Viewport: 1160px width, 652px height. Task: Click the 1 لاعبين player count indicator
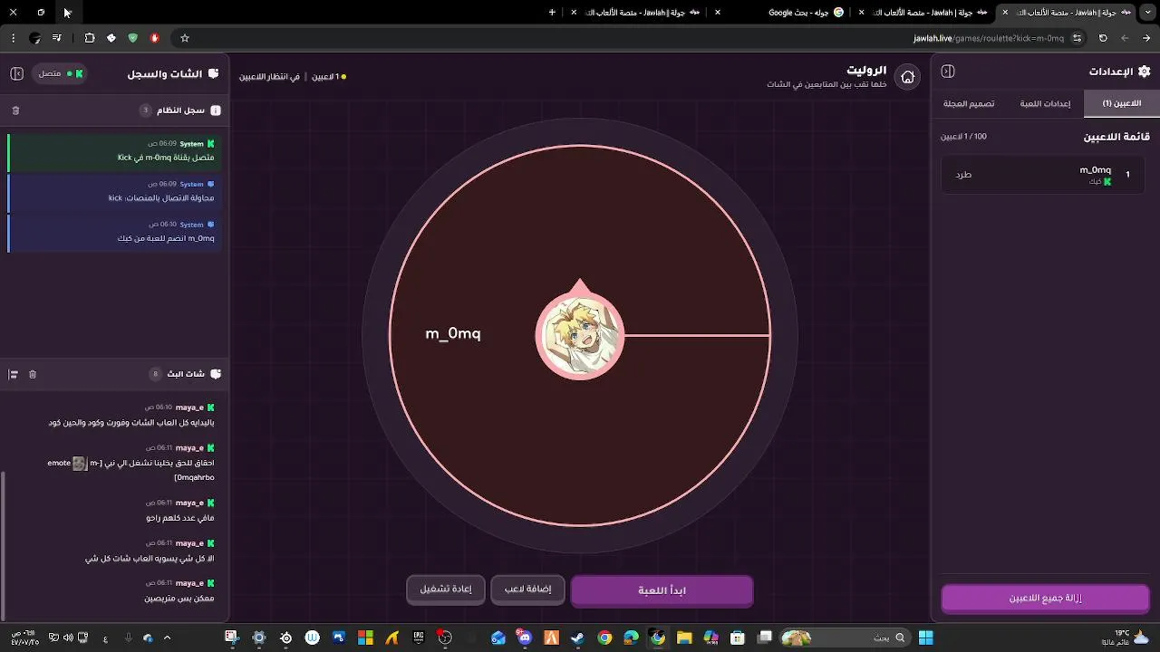328,77
